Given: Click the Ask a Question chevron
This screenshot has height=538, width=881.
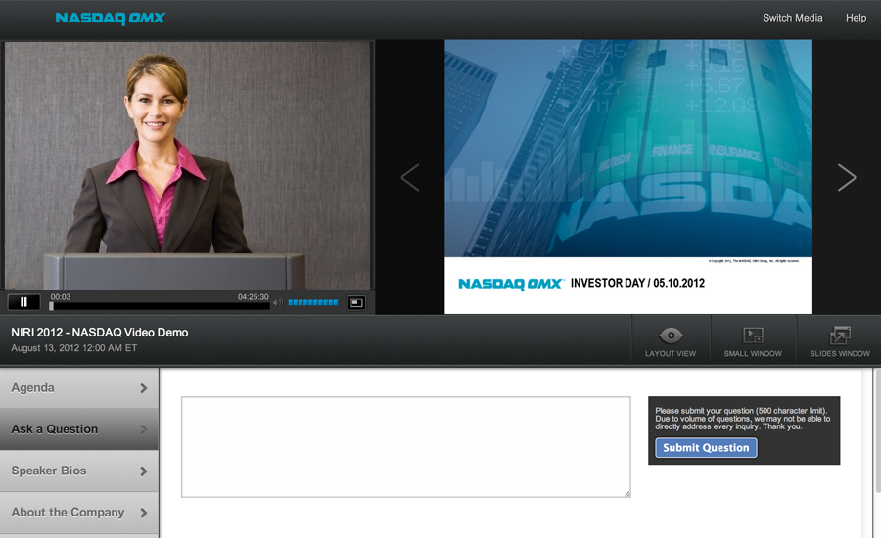Looking at the screenshot, I should 144,429.
